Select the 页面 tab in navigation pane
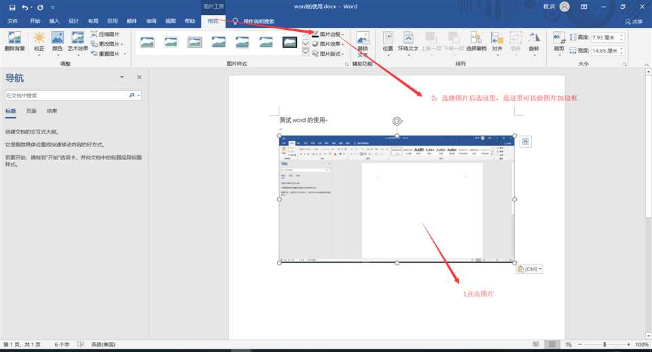652x352 pixels. pyautogui.click(x=31, y=111)
